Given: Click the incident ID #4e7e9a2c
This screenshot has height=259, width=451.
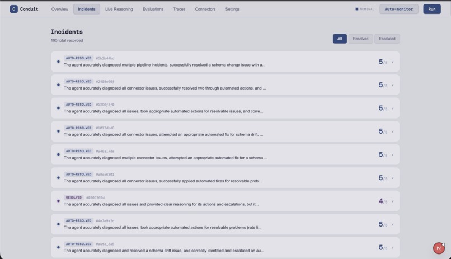Looking at the screenshot, I should 105,221.
